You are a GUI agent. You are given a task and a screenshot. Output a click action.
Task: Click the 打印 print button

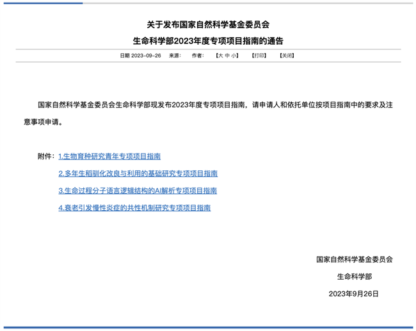point(259,56)
